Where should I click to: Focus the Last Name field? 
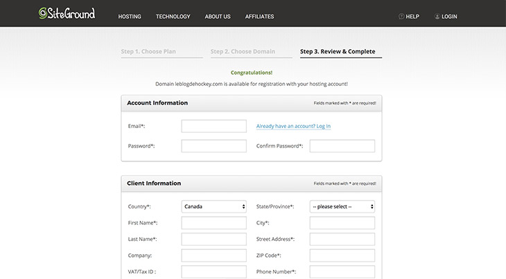pos(214,239)
